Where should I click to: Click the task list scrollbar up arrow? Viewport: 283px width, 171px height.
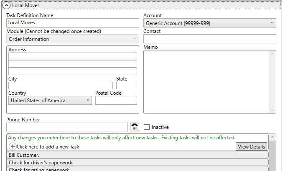pos(273,137)
